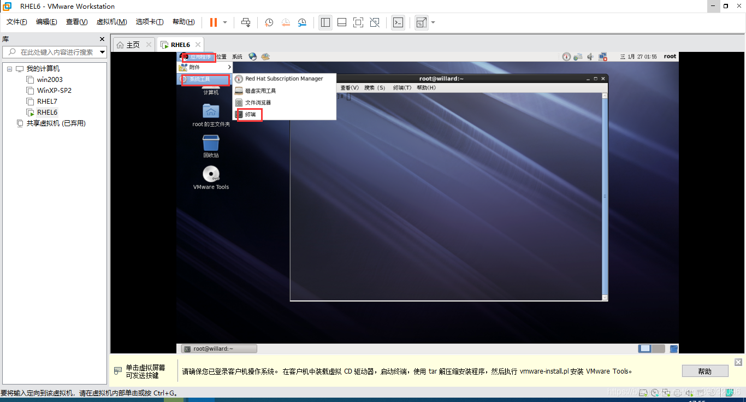Open the 帮助(H) VMware menu
Image resolution: width=746 pixels, height=402 pixels.
(x=183, y=22)
